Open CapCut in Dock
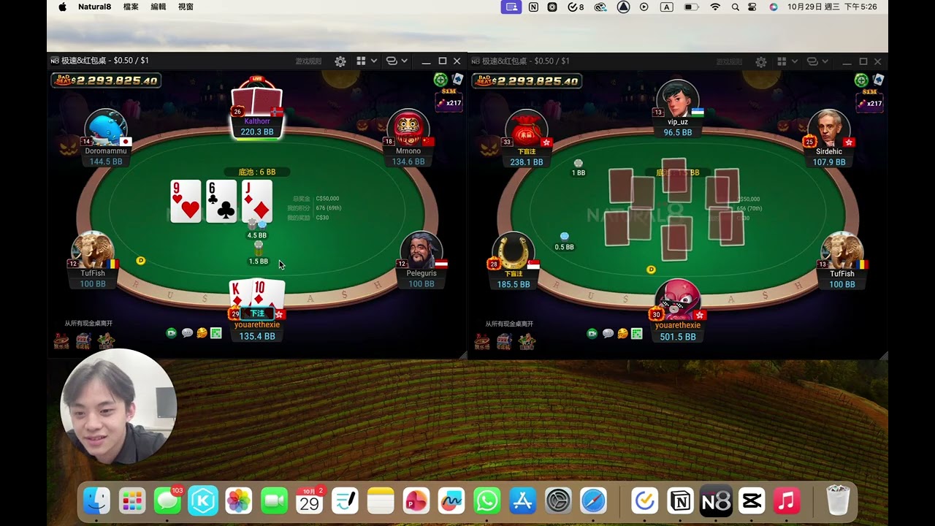Image resolution: width=935 pixels, height=526 pixels. pyautogui.click(x=751, y=501)
